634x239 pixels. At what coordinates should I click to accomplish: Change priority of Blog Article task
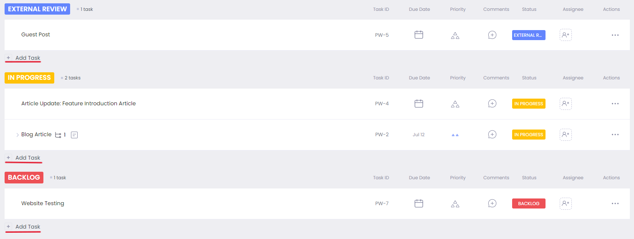(x=455, y=135)
